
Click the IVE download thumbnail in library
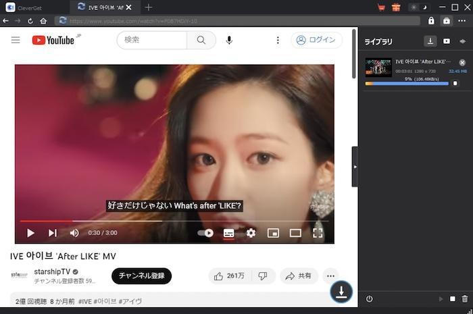tap(378, 68)
